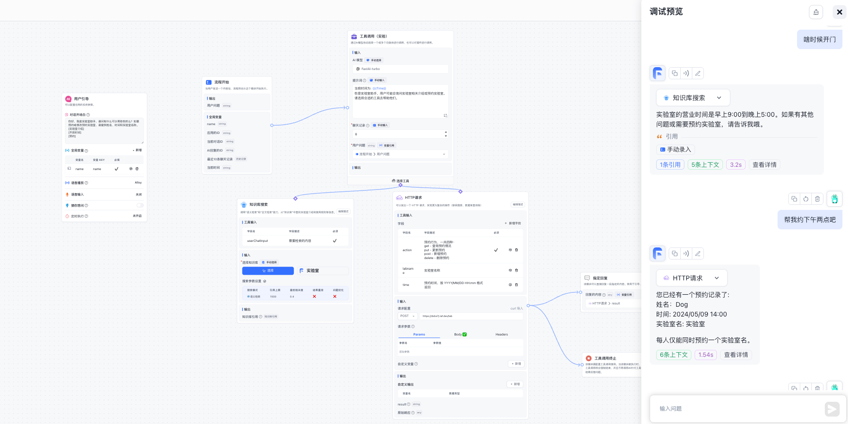Viewport: 848px width, 424px height.
Task: Delete the '帮我约下午两点吧' user message
Action: (x=817, y=199)
